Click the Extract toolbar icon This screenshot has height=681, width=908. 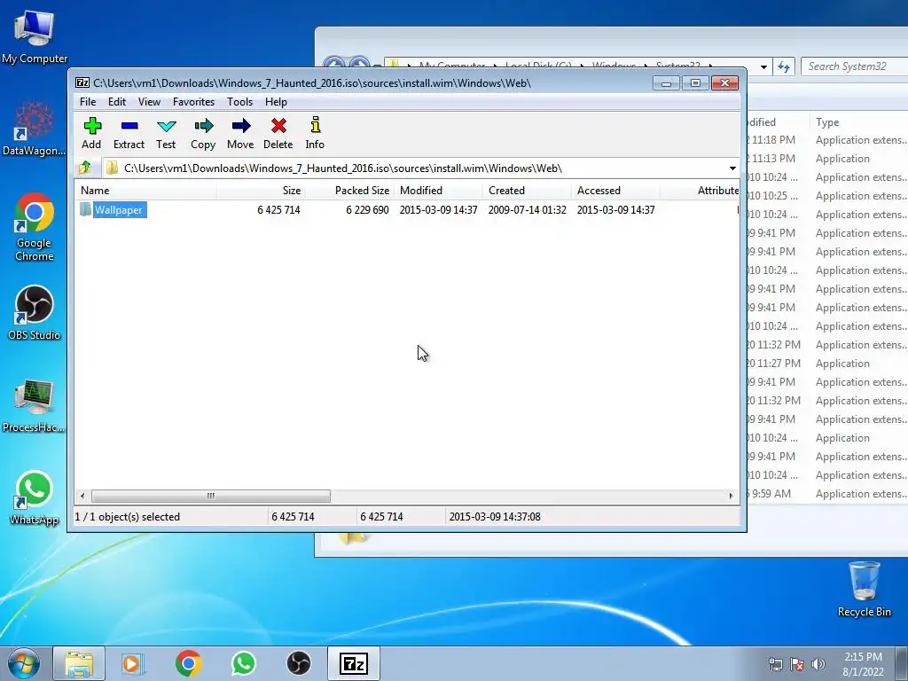click(129, 133)
